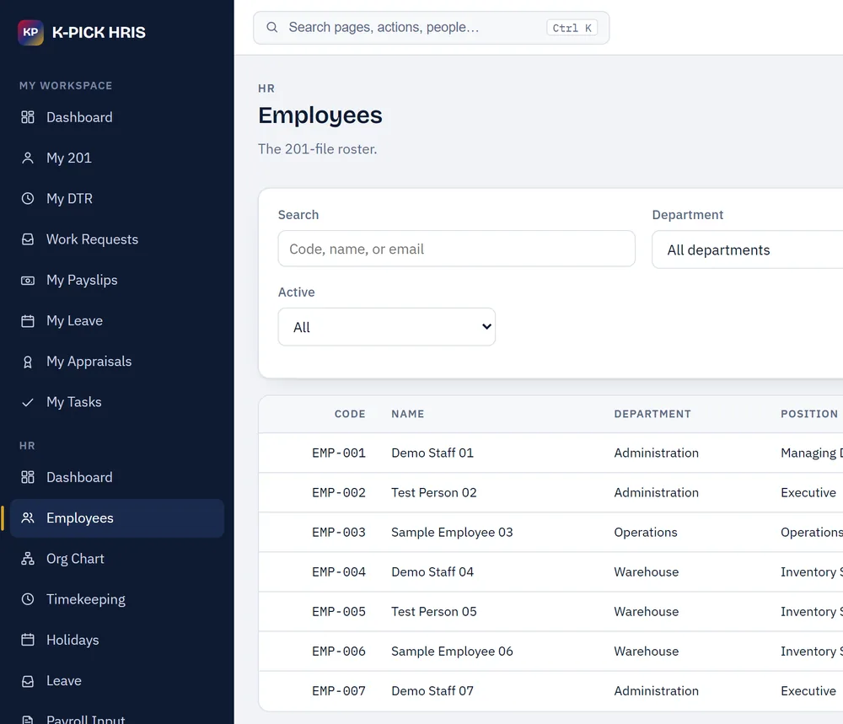Viewport: 843px width, 724px height.
Task: Select employee code EMP-002
Action: coord(339,493)
